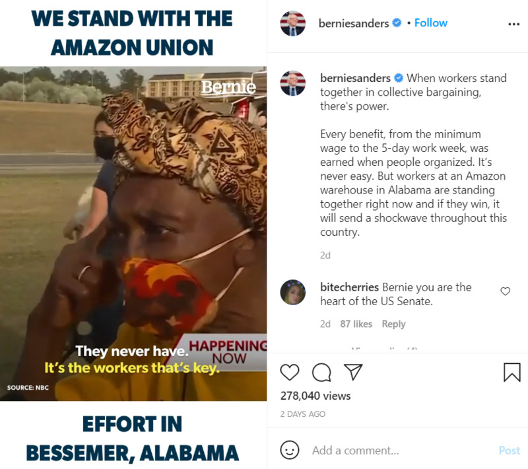Open the emoji picker smiley icon
The width and height of the screenshot is (528, 469).
coord(290,450)
